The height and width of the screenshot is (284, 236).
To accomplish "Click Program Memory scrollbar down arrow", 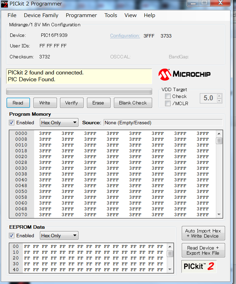I will (219, 214).
